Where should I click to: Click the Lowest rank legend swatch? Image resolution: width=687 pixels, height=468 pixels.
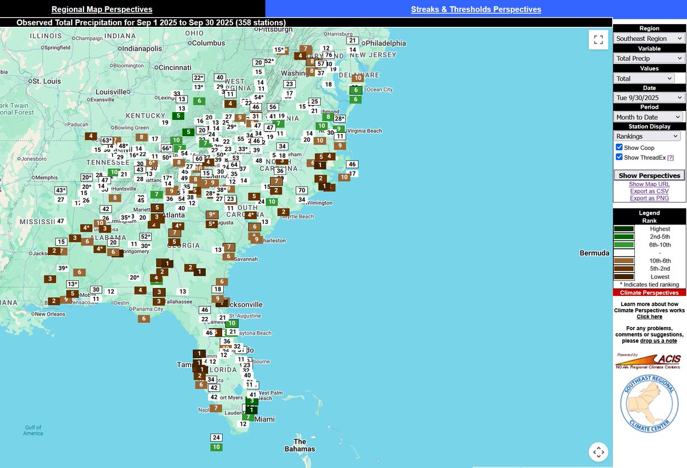(x=623, y=277)
